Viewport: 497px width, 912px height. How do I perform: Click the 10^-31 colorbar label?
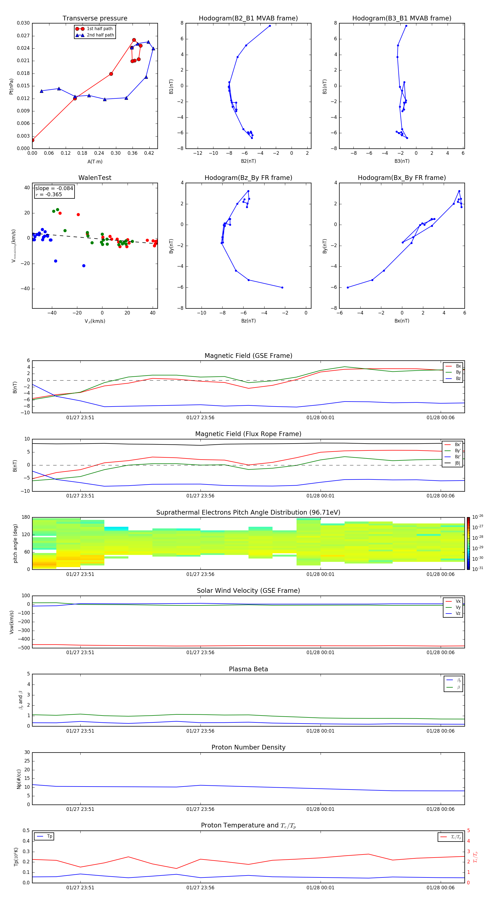(x=478, y=569)
